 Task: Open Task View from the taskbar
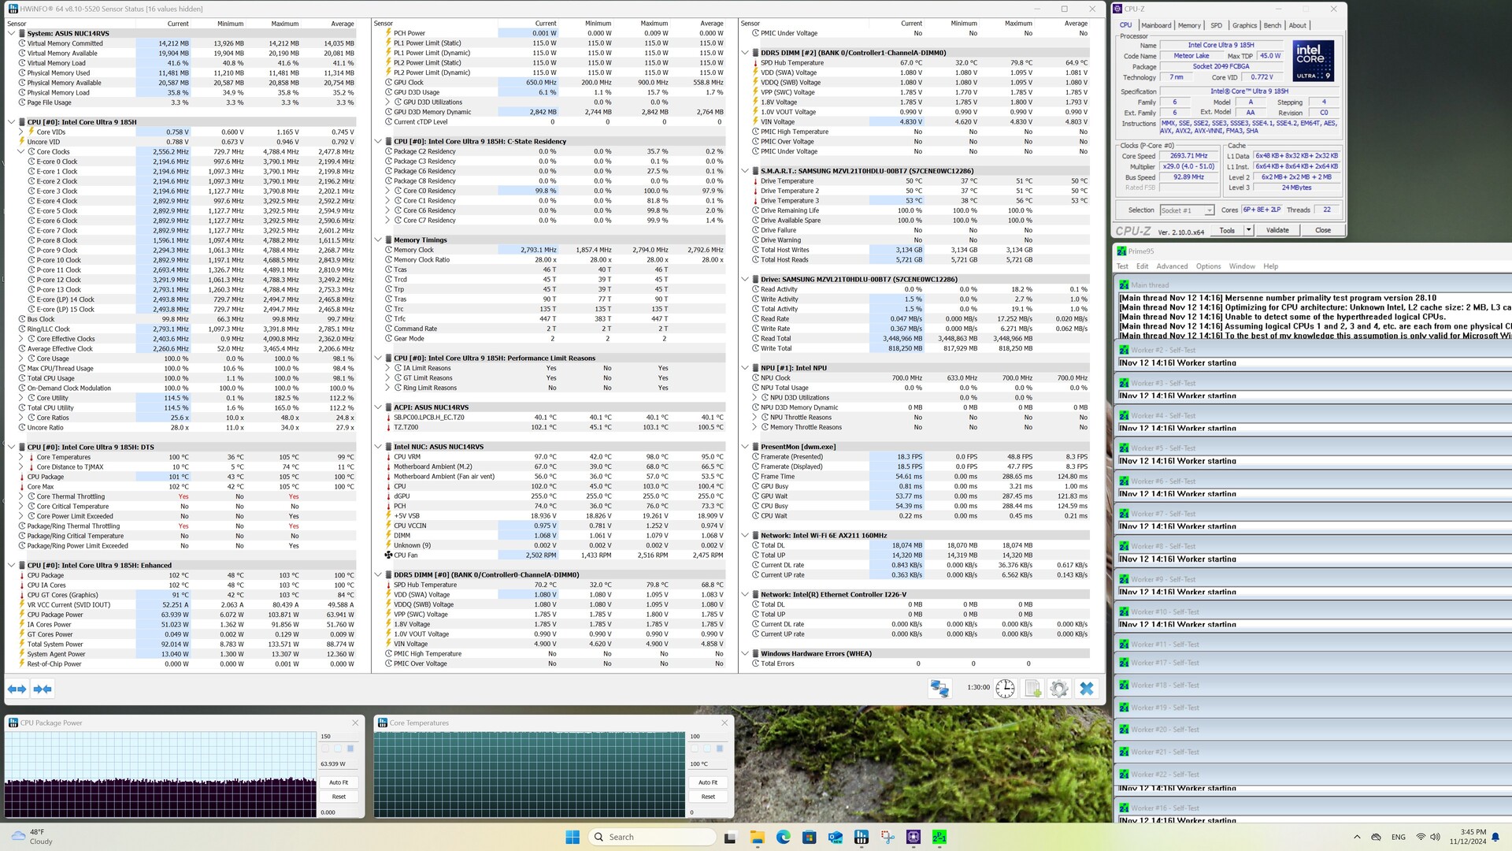click(x=730, y=837)
